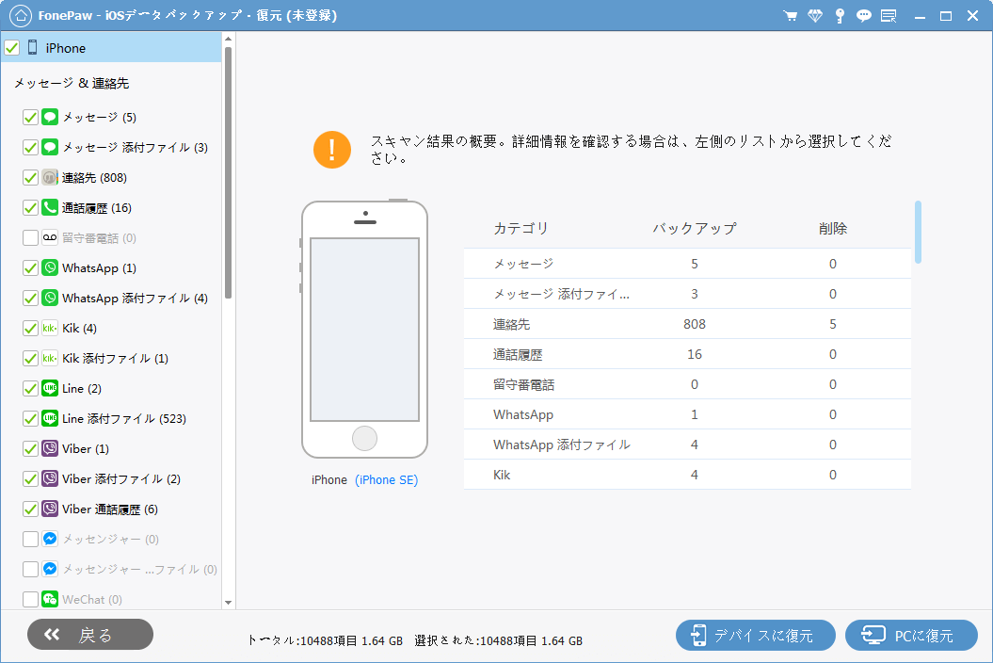Click the PCに復元 button
Image resolution: width=993 pixels, height=663 pixels.
click(911, 635)
